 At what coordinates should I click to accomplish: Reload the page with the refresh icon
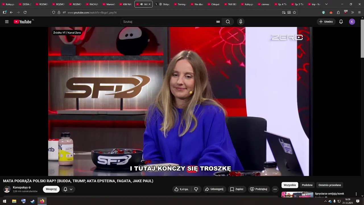(25, 12)
